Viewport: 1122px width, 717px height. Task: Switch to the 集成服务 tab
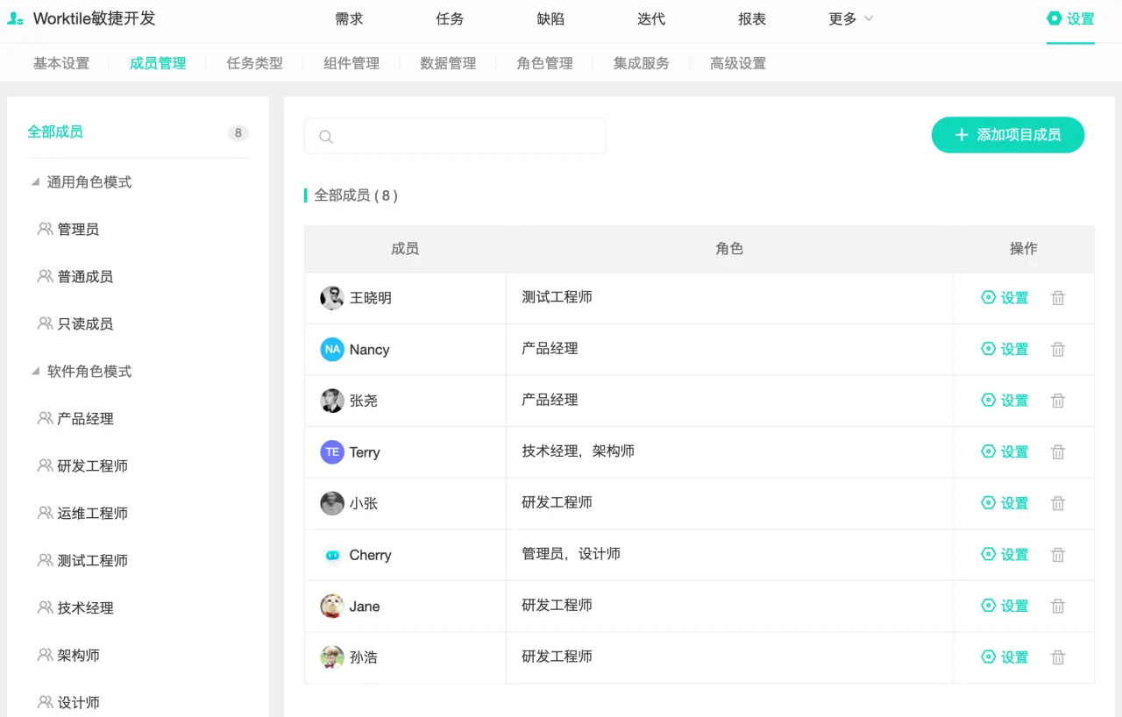tap(642, 63)
